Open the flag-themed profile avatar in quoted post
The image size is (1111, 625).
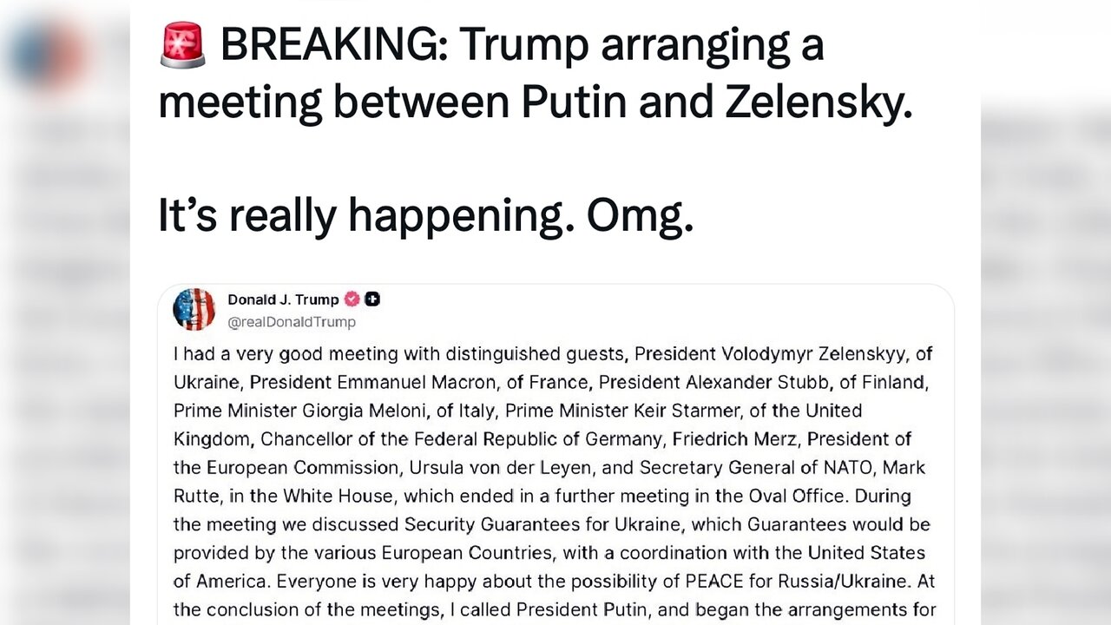(194, 310)
